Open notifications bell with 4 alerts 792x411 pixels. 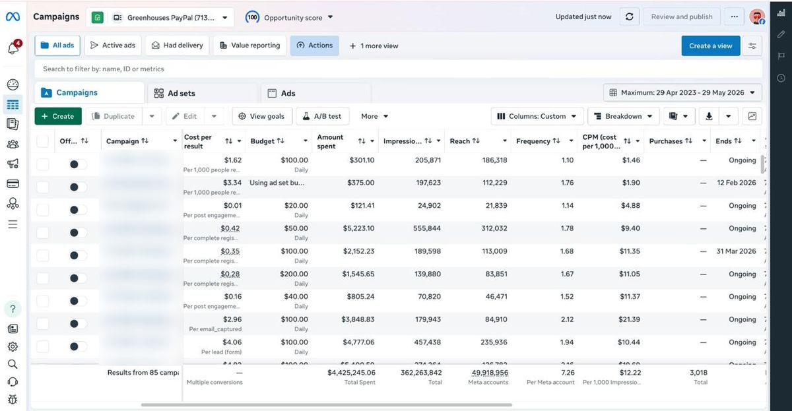point(13,48)
